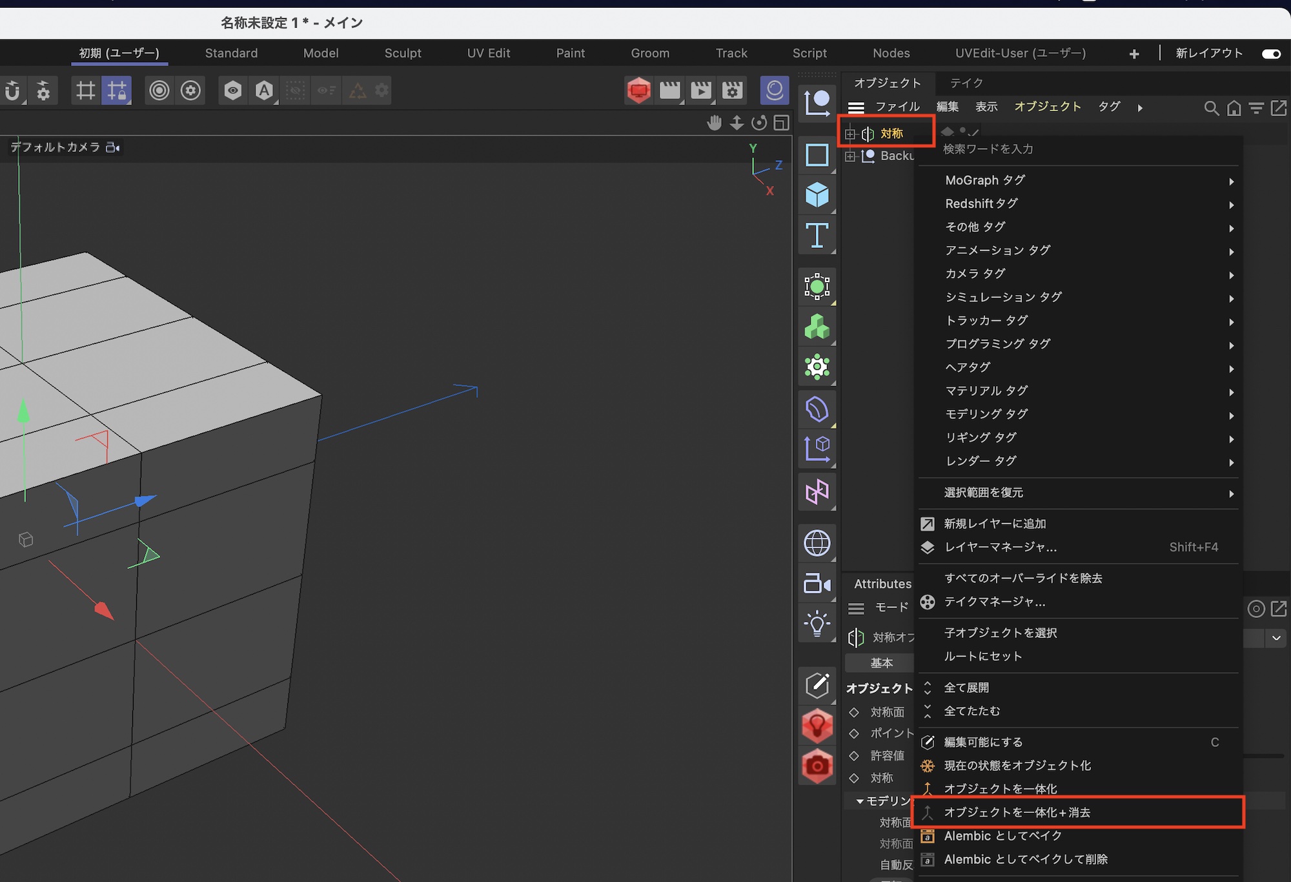Click the Light object icon
Screen dimensions: 1291x882
click(817, 624)
